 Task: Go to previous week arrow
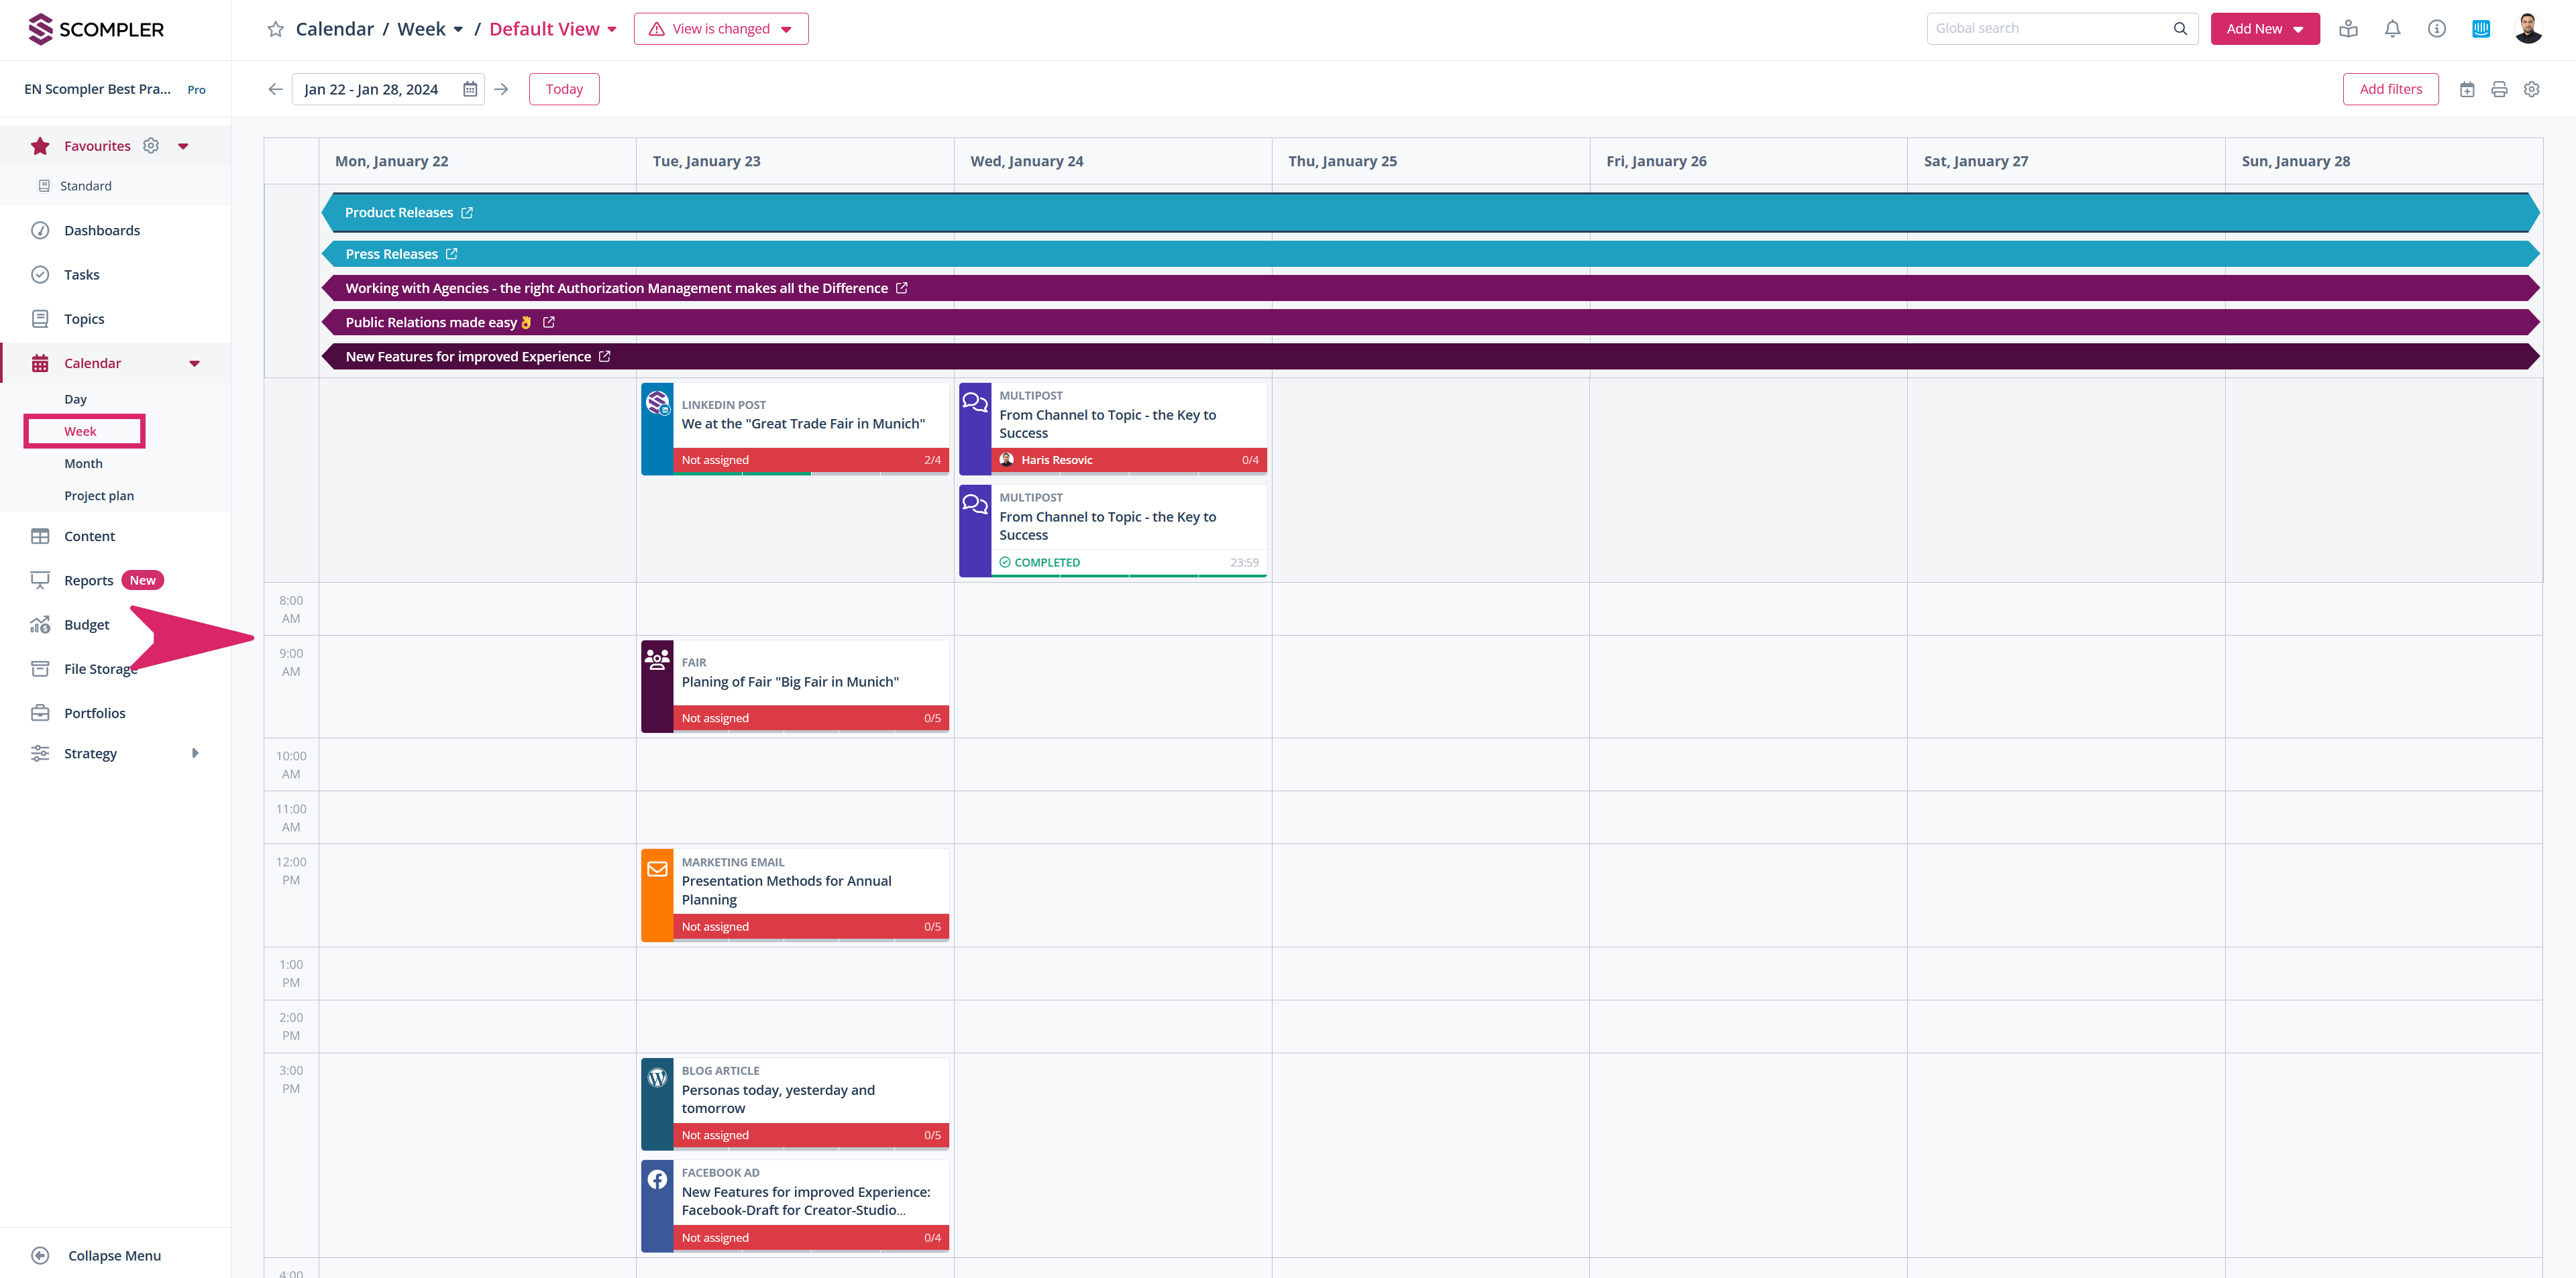(275, 89)
